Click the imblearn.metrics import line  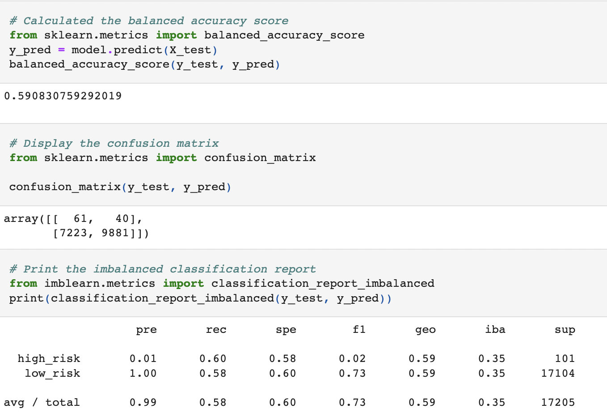coord(222,283)
